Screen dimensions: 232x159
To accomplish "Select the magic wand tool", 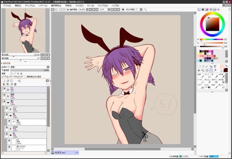I will [x=207, y=67].
